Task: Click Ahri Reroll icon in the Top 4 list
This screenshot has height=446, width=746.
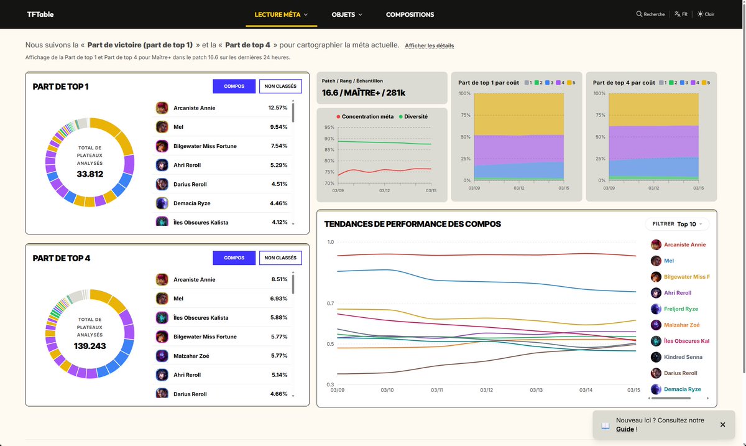Action: (162, 375)
